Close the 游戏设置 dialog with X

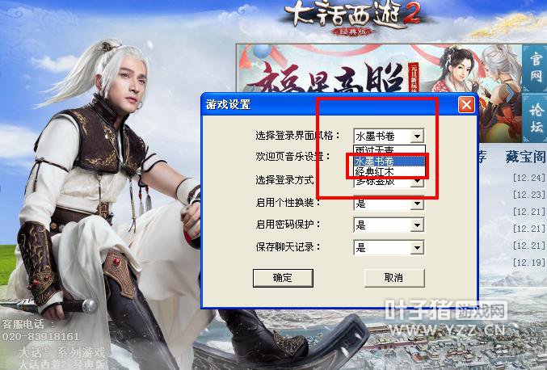466,104
